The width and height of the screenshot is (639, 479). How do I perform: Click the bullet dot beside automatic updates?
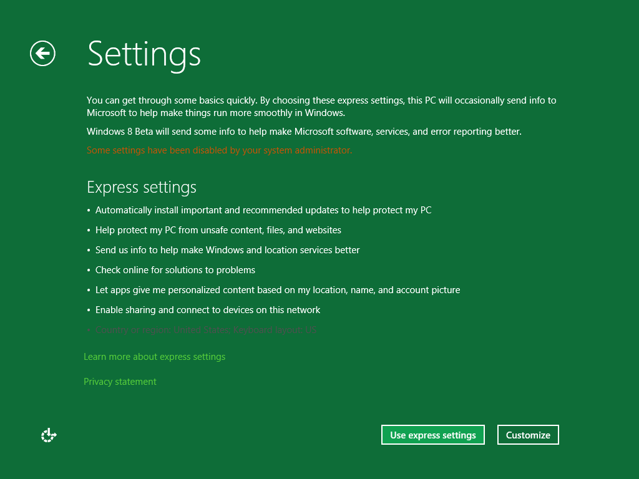(89, 211)
